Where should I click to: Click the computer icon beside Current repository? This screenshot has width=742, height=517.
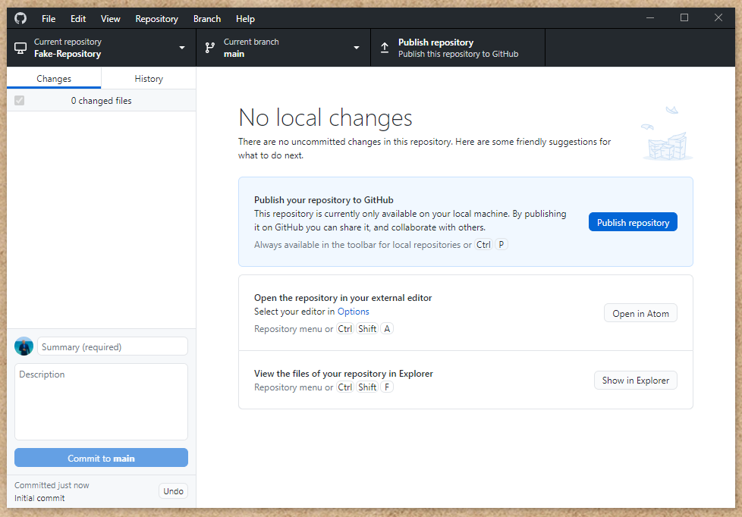pos(20,48)
